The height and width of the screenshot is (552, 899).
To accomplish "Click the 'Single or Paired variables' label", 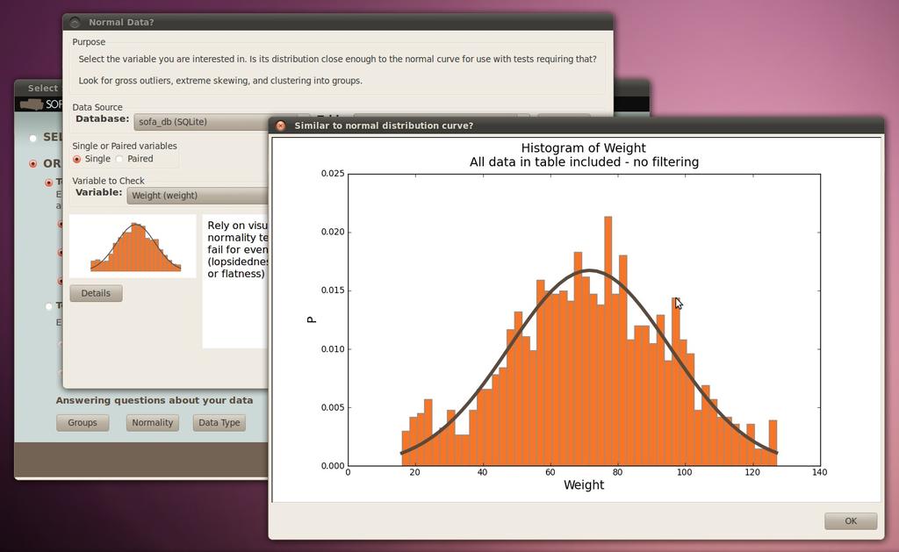I will (125, 147).
